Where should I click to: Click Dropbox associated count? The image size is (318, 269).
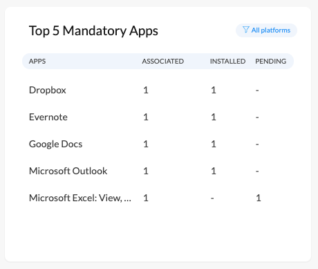(x=146, y=90)
